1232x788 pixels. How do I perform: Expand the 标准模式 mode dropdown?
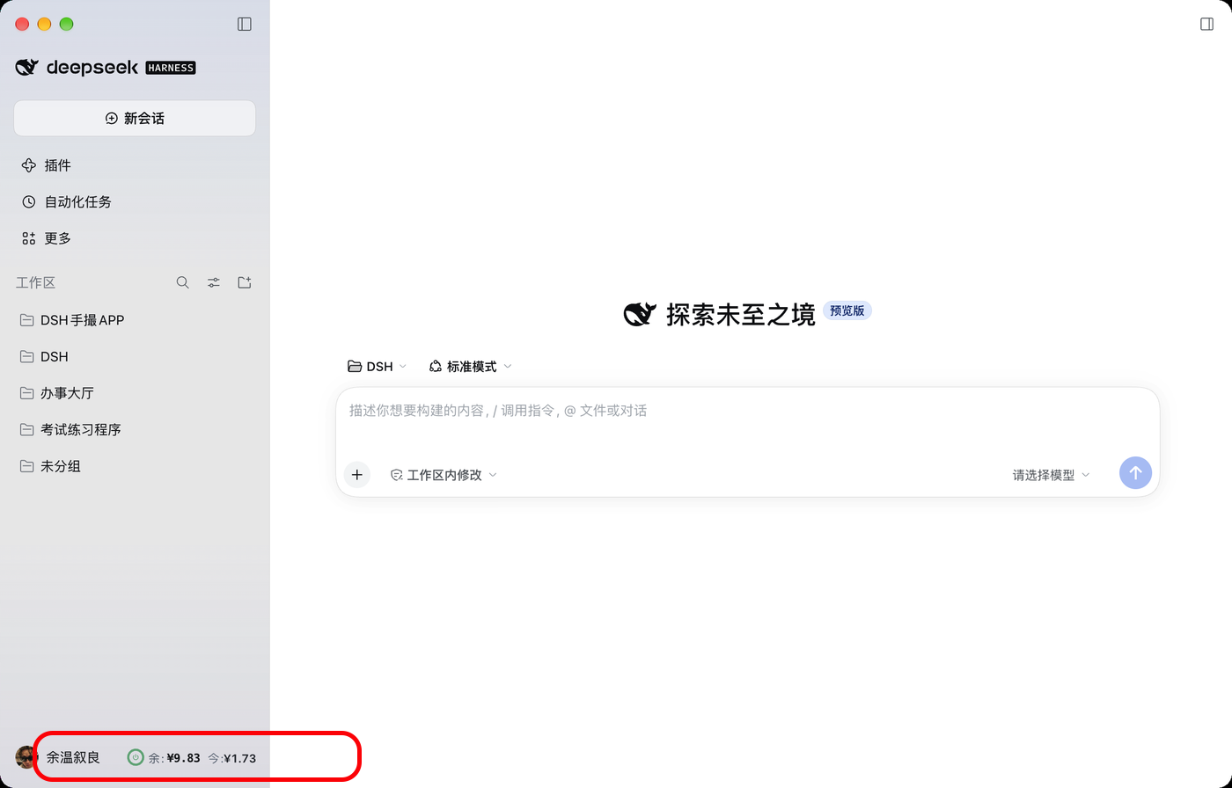470,366
